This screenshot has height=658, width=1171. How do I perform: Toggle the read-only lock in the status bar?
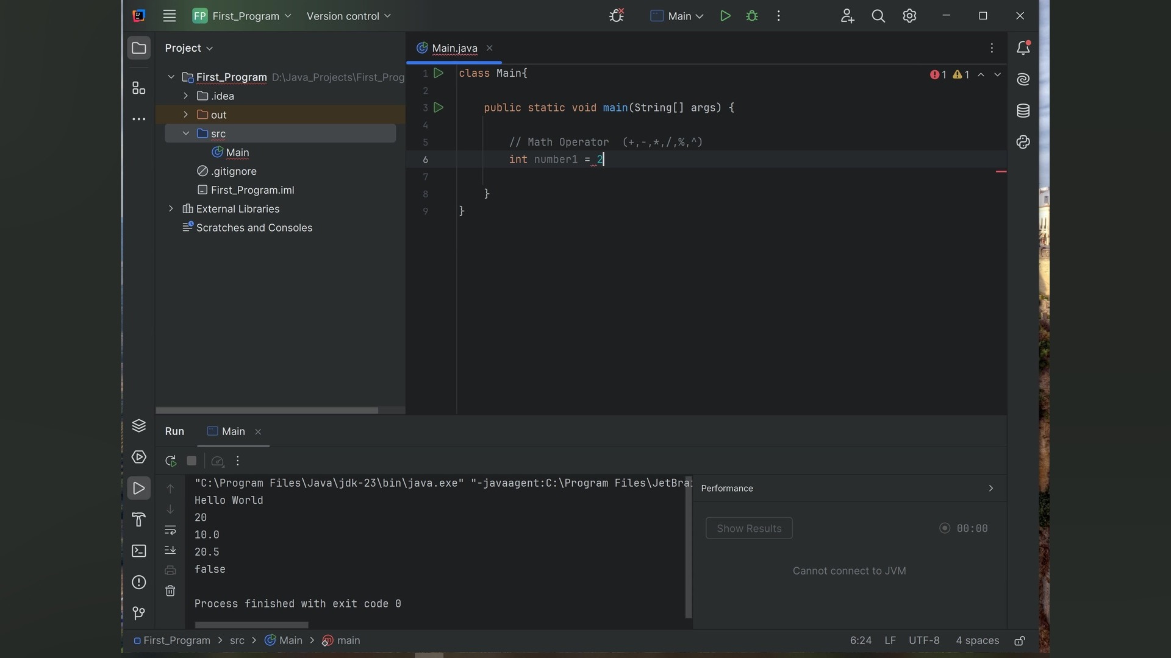1020,641
